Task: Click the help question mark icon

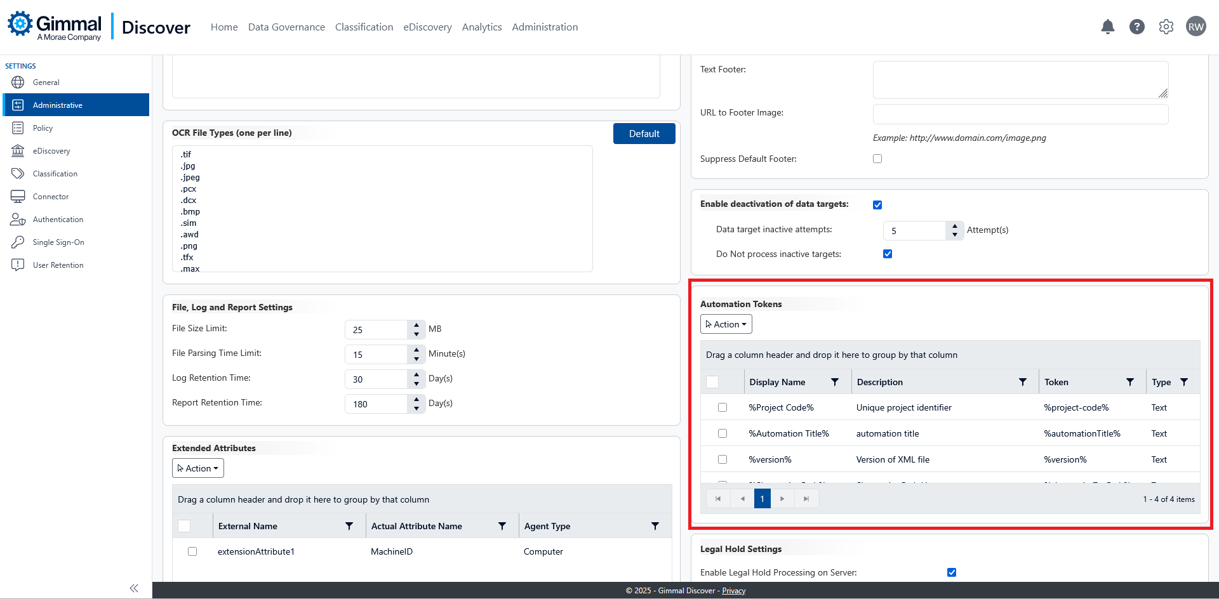Action: coord(1136,27)
